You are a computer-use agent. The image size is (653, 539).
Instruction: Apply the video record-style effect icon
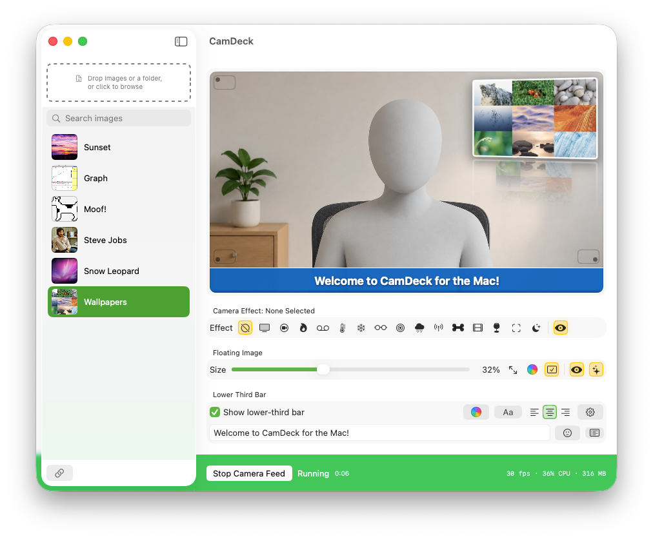(x=284, y=328)
